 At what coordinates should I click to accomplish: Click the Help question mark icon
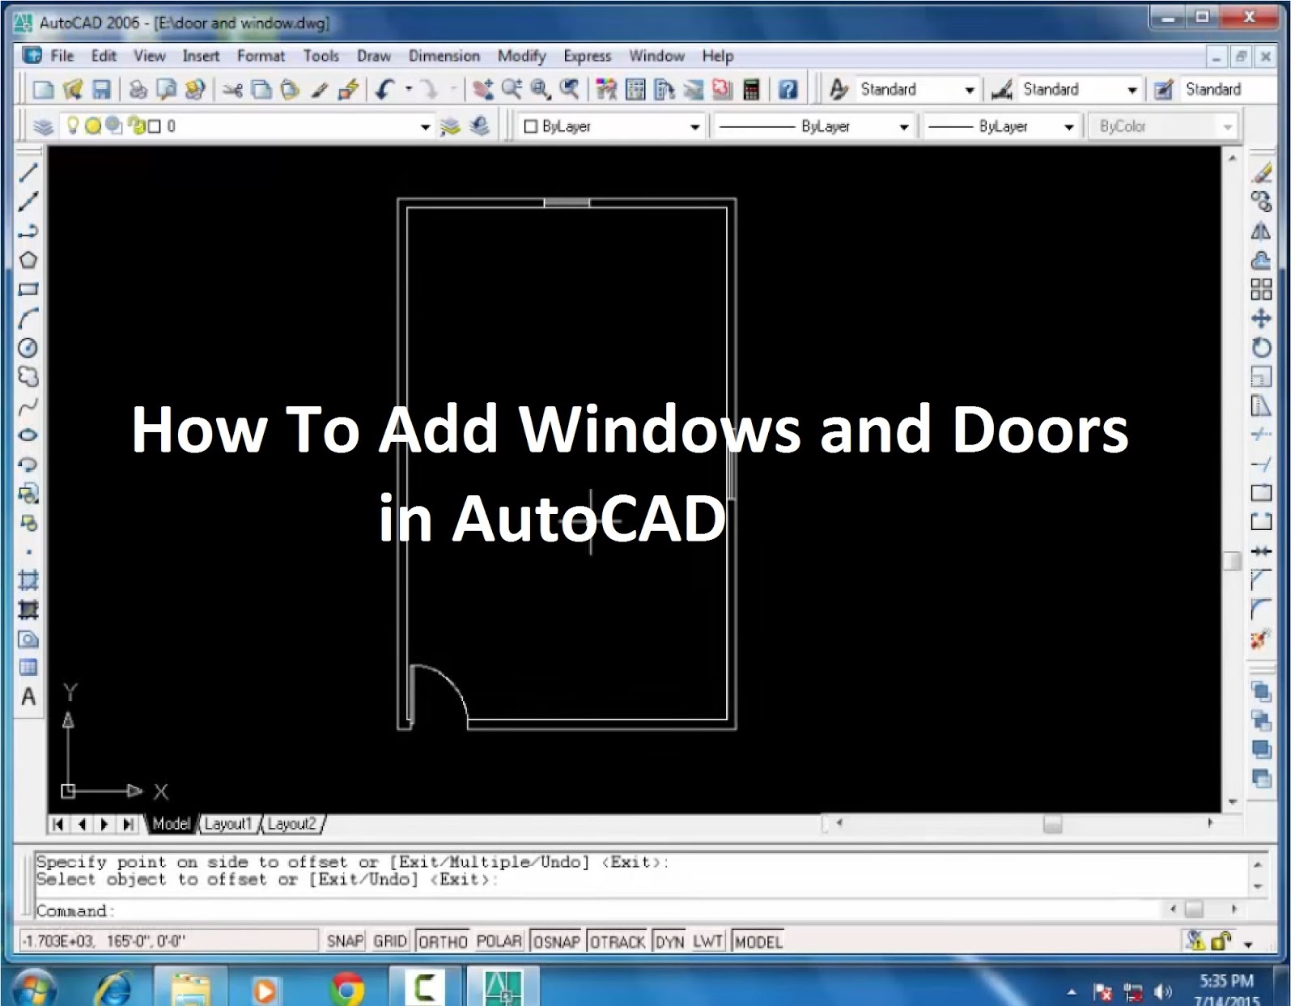(x=788, y=89)
